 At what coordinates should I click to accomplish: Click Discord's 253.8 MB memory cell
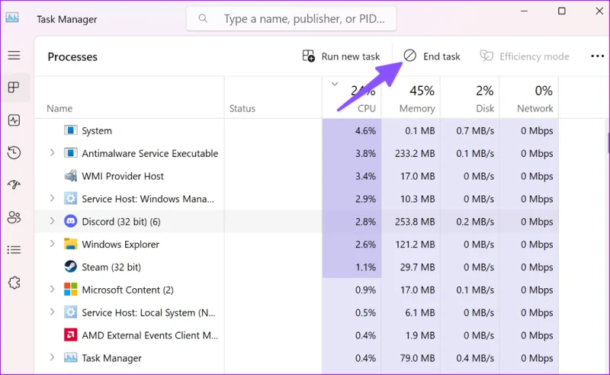tap(411, 221)
